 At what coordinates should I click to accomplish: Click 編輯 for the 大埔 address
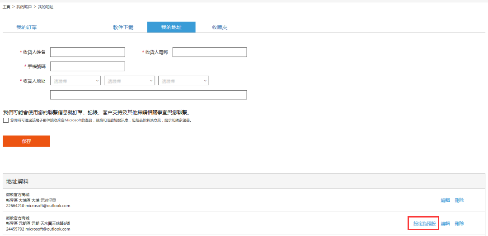click(445, 200)
